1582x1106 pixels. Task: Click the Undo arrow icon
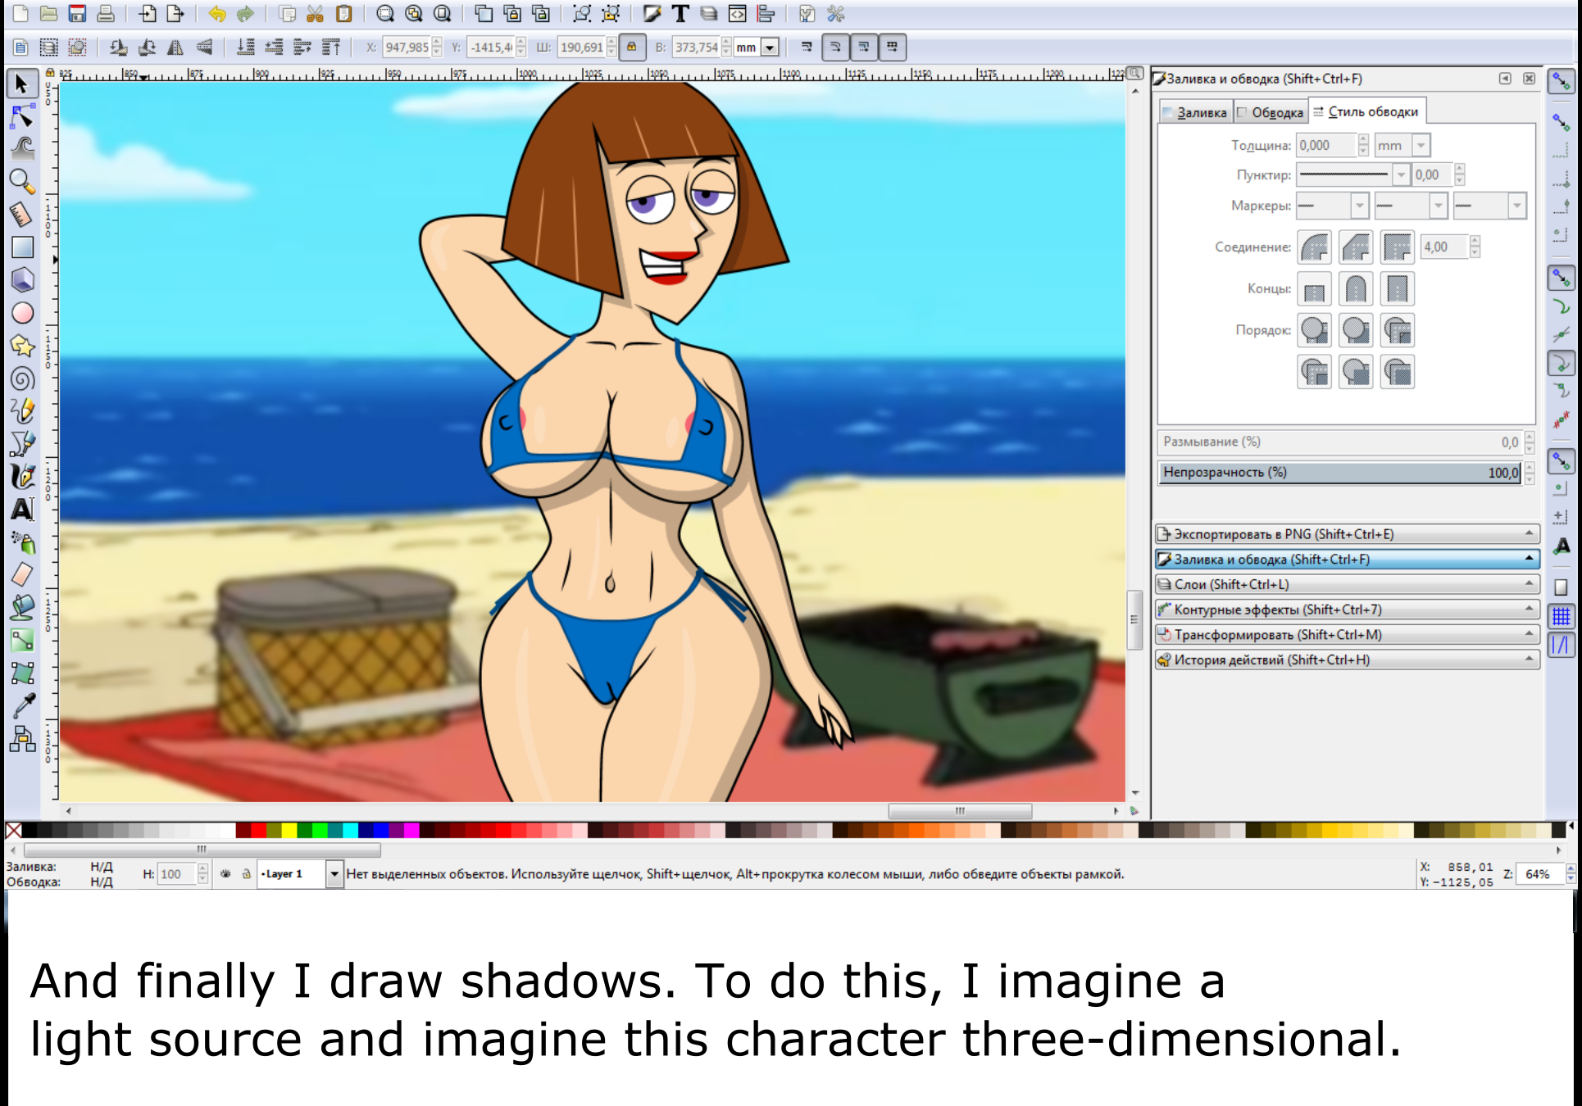[217, 14]
